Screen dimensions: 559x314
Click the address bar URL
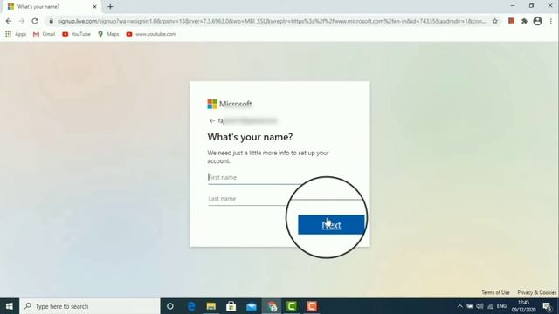pos(272,21)
